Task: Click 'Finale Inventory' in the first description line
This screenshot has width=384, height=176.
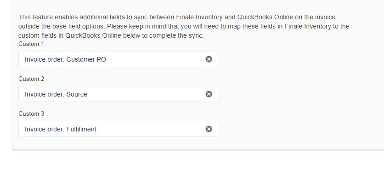Action: coord(199,17)
